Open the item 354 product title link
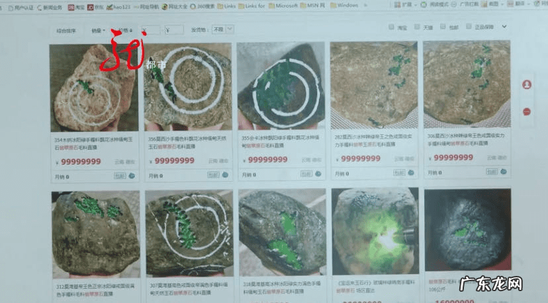 click(x=94, y=143)
